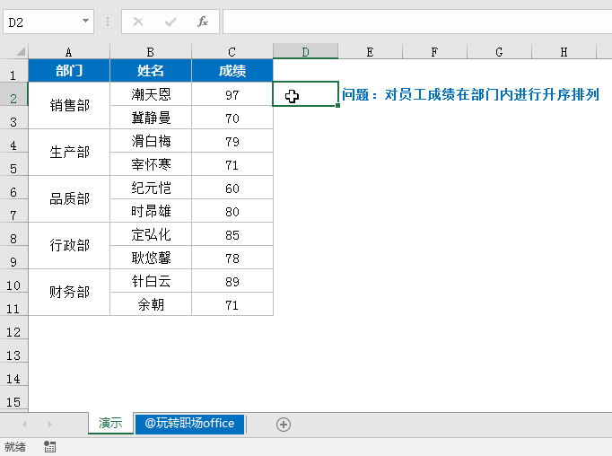This screenshot has width=612, height=456.
Task: Select the merged 生产部 cell
Action: [x=69, y=153]
